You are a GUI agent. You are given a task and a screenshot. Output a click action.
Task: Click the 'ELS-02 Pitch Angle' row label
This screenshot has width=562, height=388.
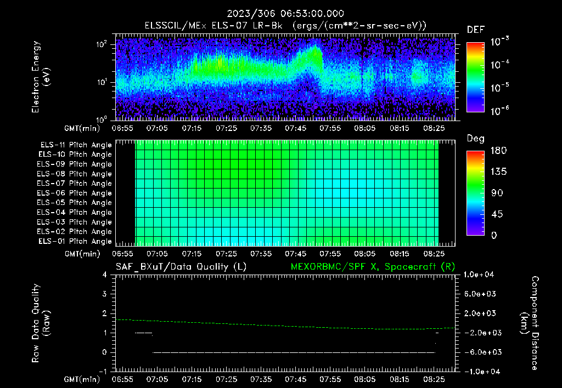[75, 232]
